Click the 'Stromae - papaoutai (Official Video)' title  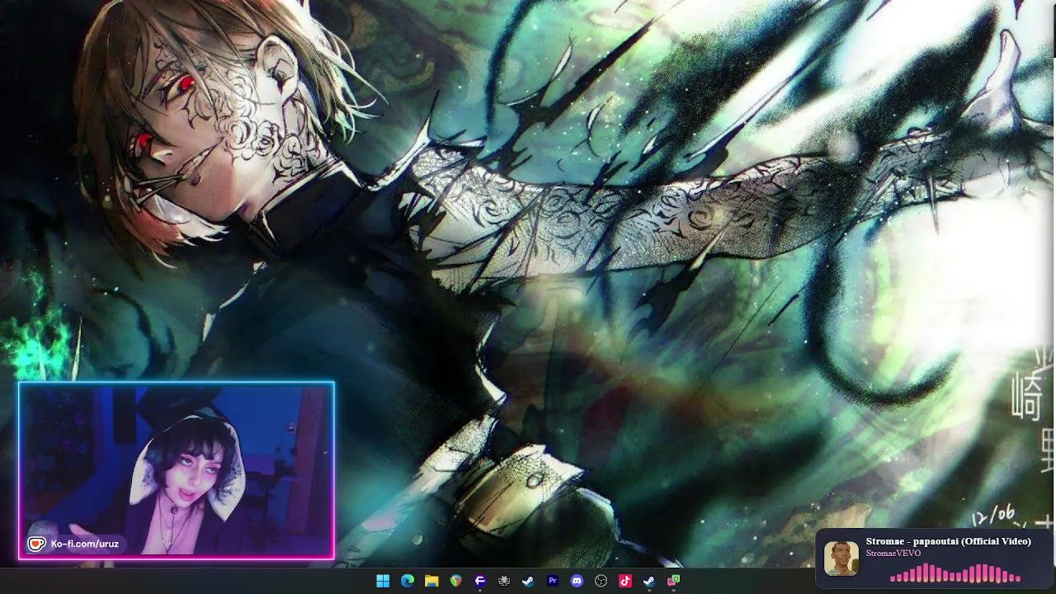(x=948, y=541)
